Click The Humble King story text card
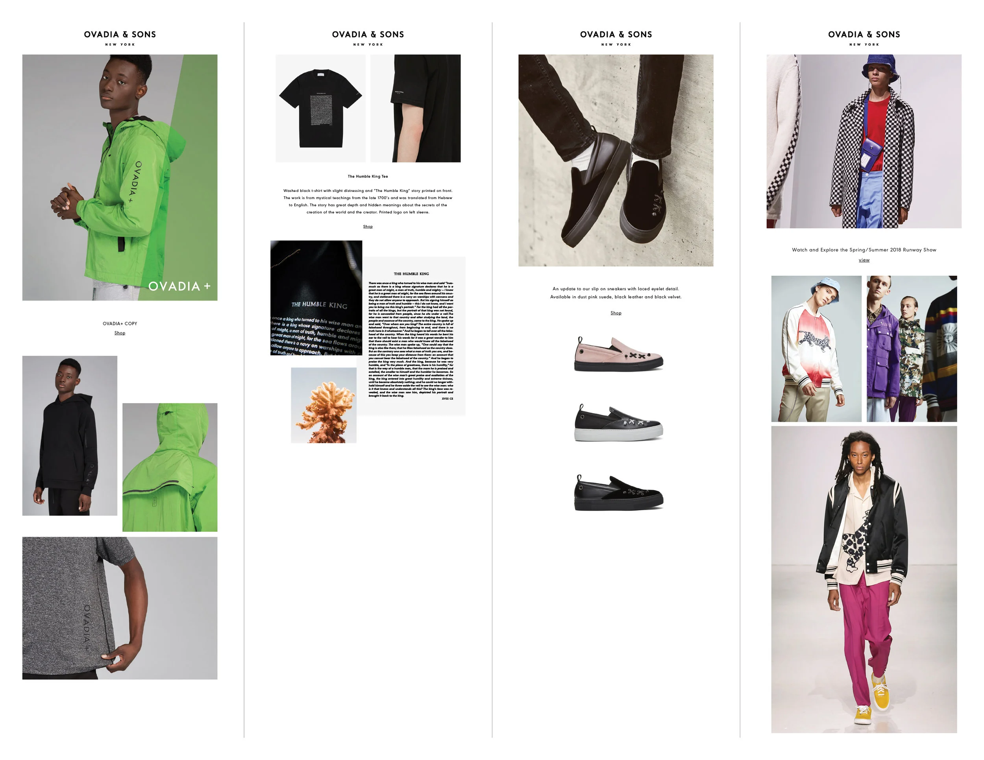The image size is (984, 760). [x=411, y=336]
